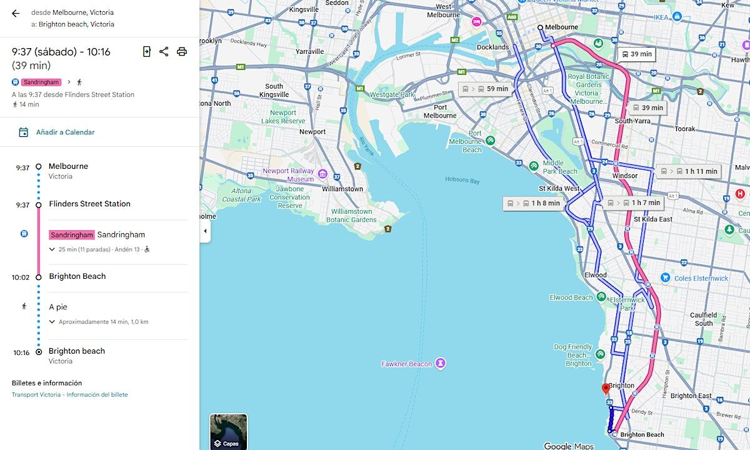Select the Newport Railway Museum marker
Image resolution: width=750 pixels, height=450 pixels.
click(322, 174)
